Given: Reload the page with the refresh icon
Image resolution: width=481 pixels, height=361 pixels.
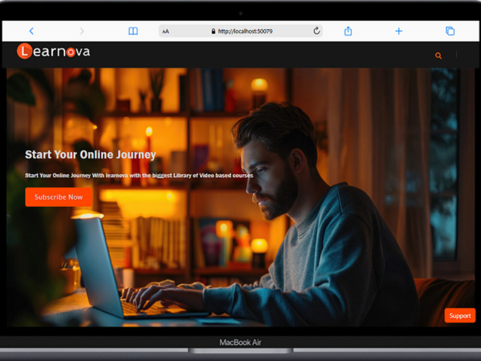Looking at the screenshot, I should point(316,31).
